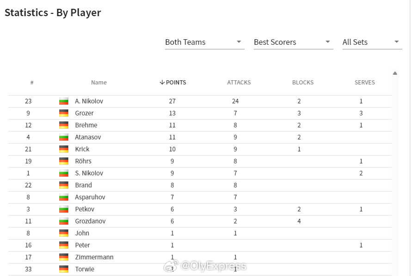Click the German flag beside Brehme
This screenshot has height=276, width=411.
64,126
